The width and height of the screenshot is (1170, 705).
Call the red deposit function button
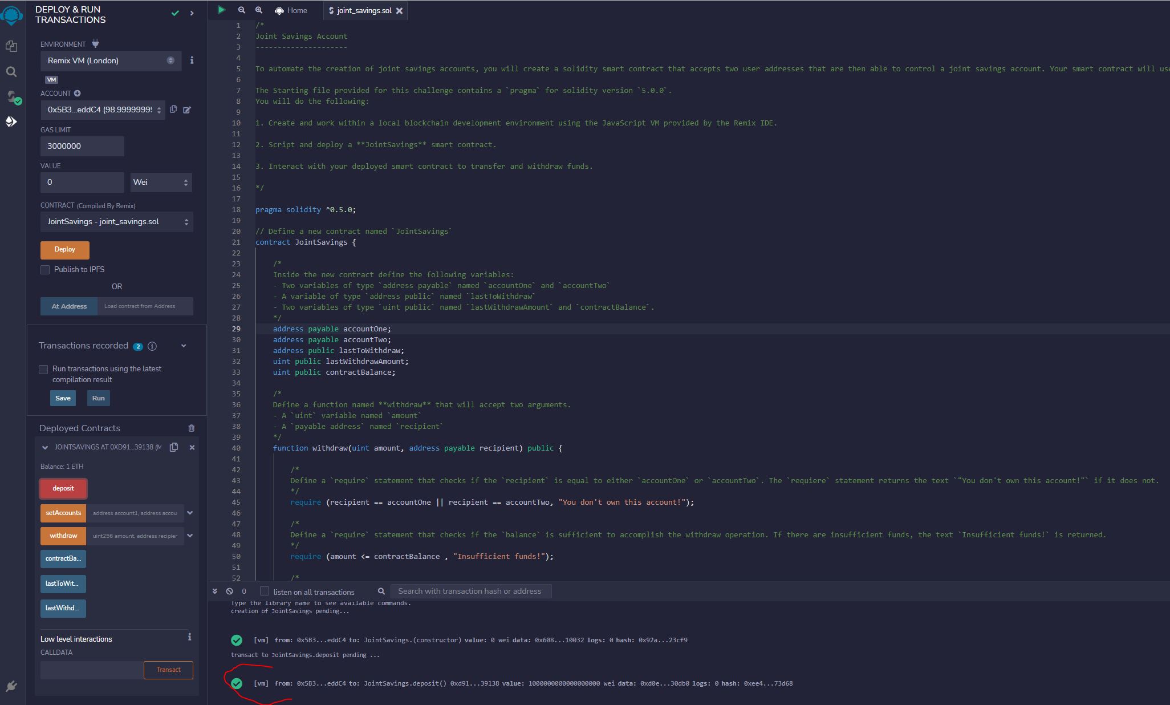pyautogui.click(x=63, y=488)
